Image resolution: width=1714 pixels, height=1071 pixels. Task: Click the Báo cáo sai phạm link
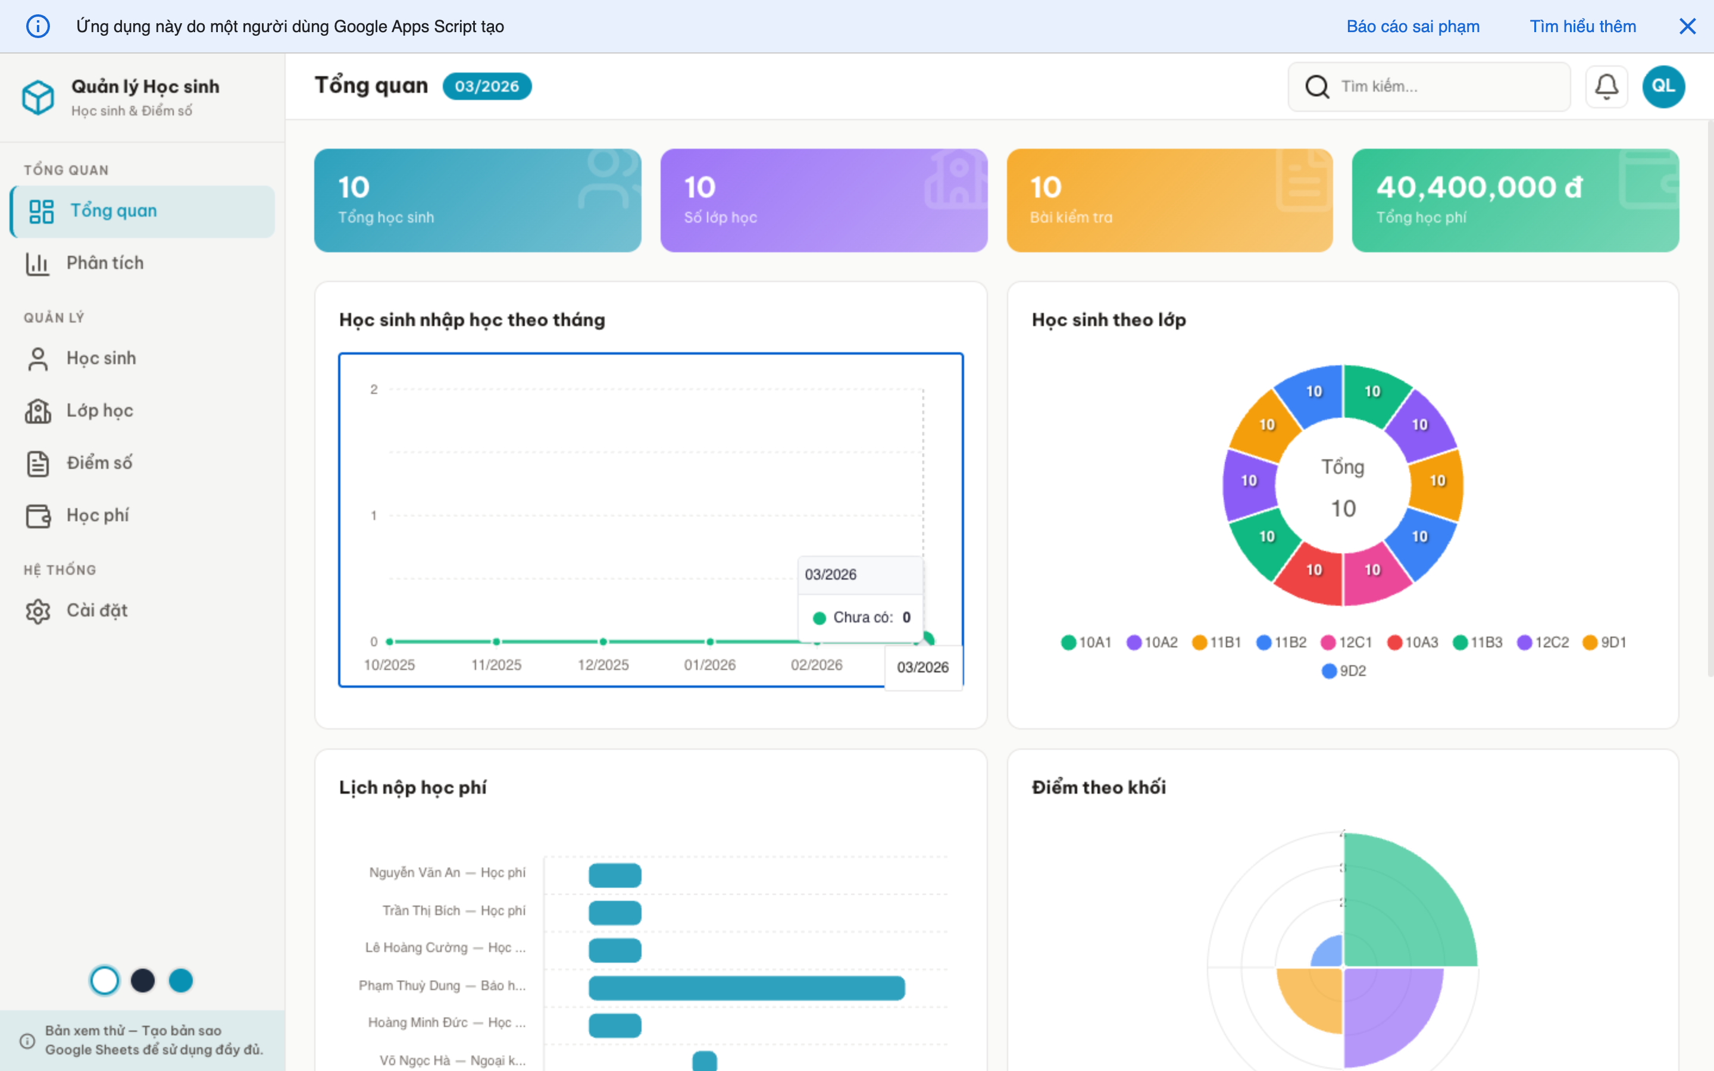[1412, 26]
